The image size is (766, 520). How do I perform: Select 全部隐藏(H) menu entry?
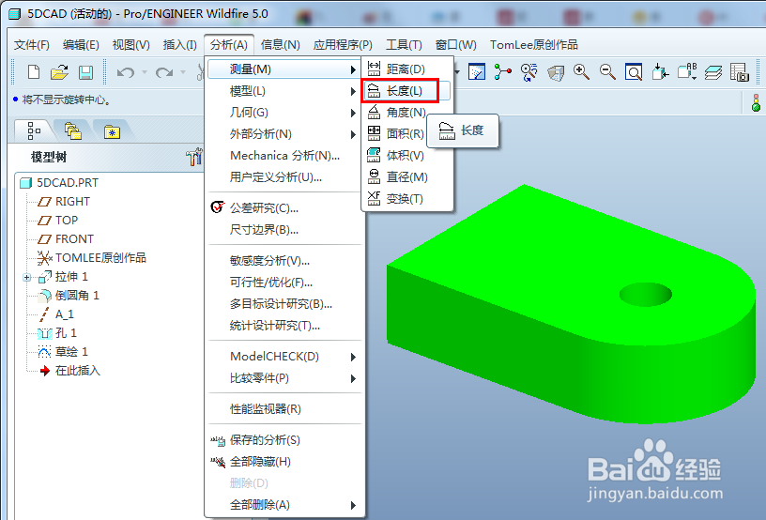click(x=284, y=462)
